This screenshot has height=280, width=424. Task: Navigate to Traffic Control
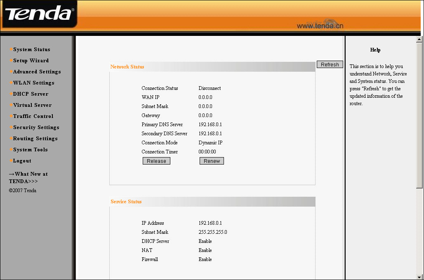33,116
